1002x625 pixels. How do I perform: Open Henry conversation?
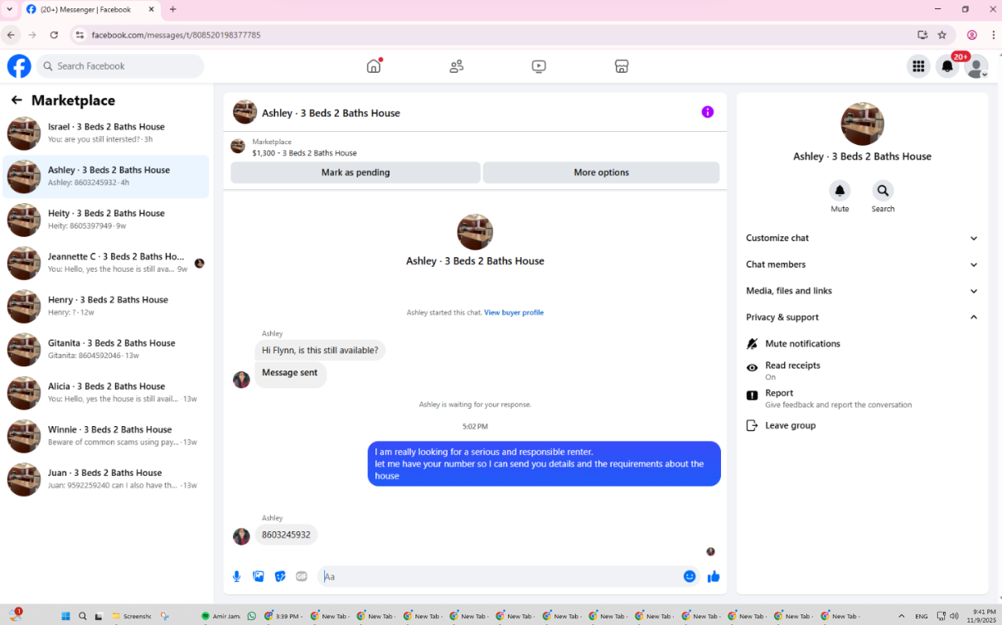click(106, 306)
